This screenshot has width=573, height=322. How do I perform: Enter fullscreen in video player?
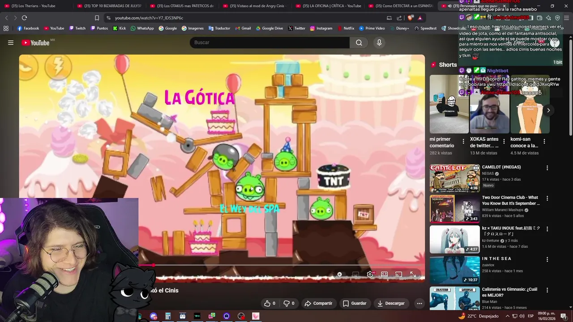pyautogui.click(x=413, y=274)
